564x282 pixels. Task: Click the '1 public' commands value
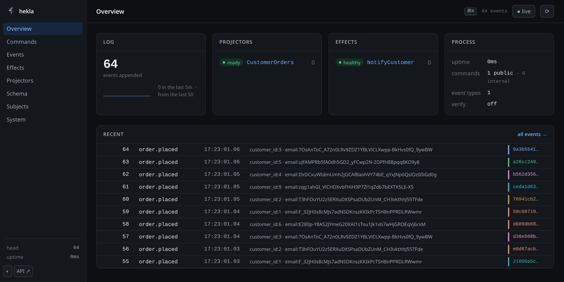[500, 73]
